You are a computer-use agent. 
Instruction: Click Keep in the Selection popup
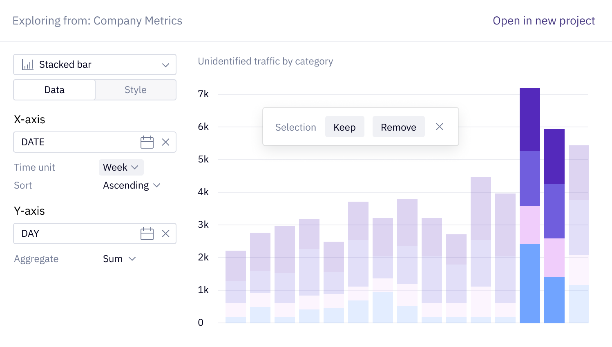(x=344, y=127)
